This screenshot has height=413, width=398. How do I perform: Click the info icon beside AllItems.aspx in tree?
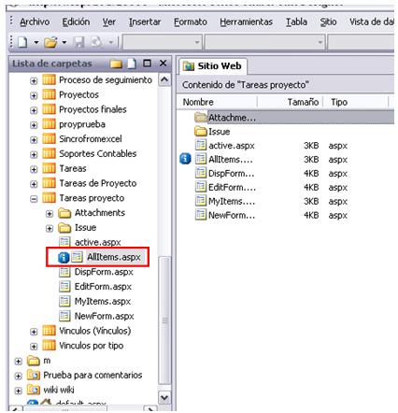(x=64, y=257)
